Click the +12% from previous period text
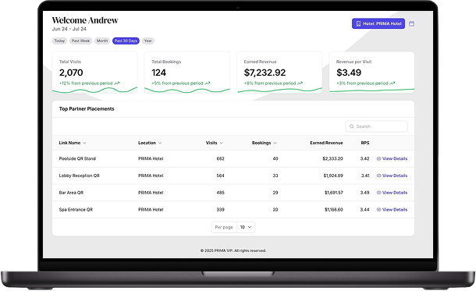This screenshot has height=291, width=476. pyautogui.click(x=86, y=83)
